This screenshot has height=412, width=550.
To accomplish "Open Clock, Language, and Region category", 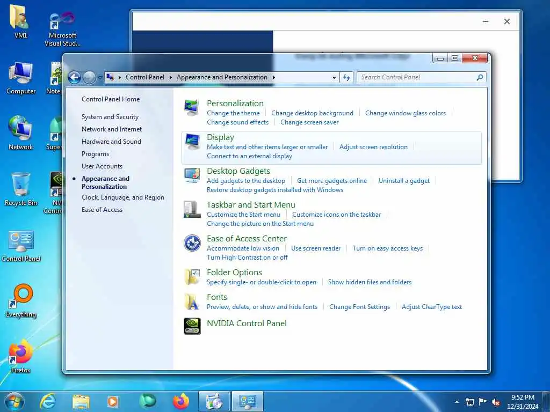I will tap(123, 197).
